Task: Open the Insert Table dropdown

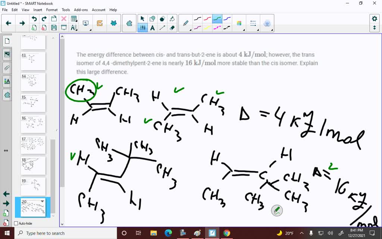Action: click(76, 20)
